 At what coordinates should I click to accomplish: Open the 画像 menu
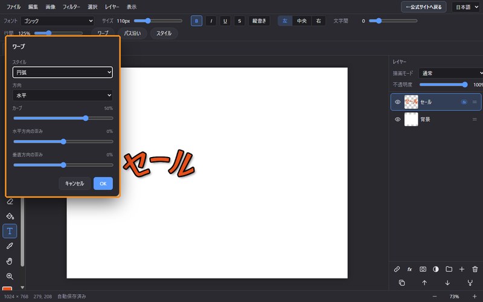pos(51,7)
